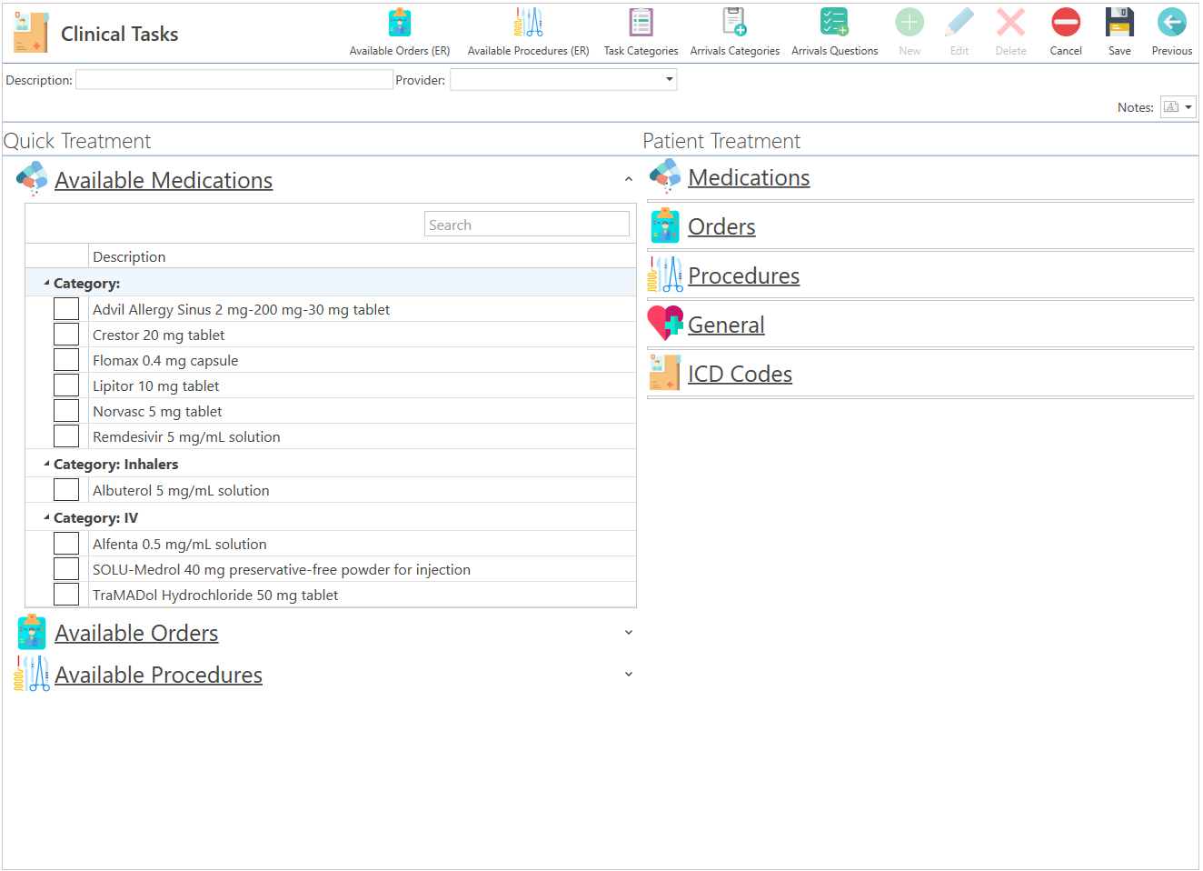Screen dimensions: 1203x871
Task: Check Norvasc 5 mg tablet checkbox
Action: tap(66, 411)
